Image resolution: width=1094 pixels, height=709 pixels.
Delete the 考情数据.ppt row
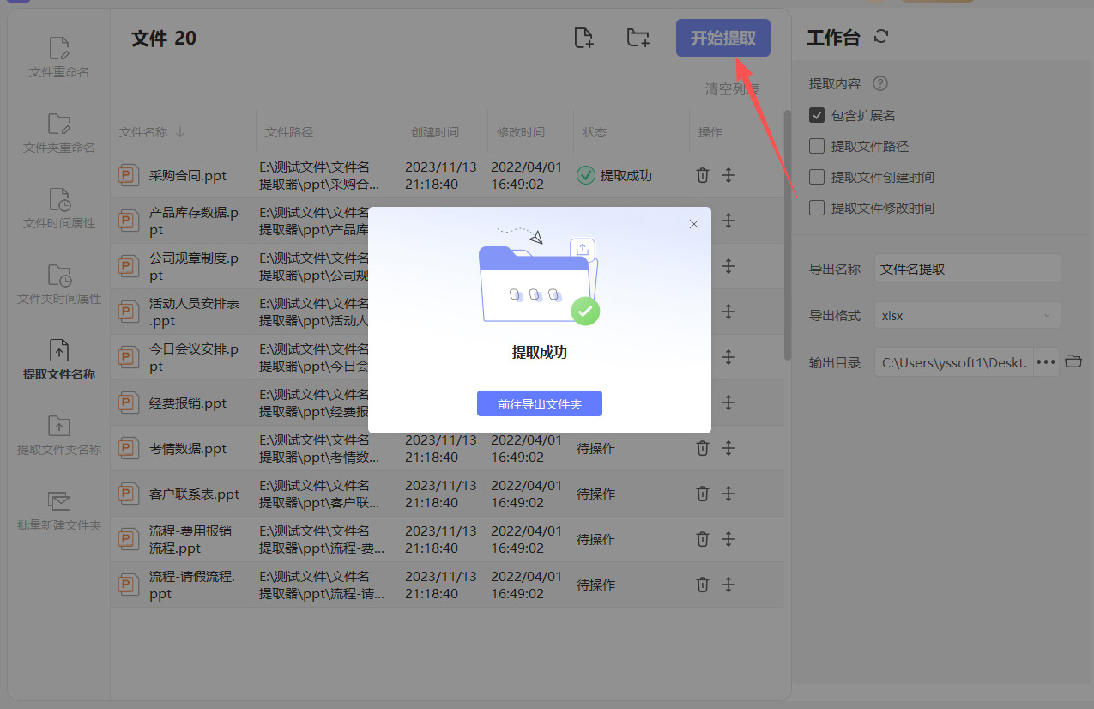[x=703, y=448]
